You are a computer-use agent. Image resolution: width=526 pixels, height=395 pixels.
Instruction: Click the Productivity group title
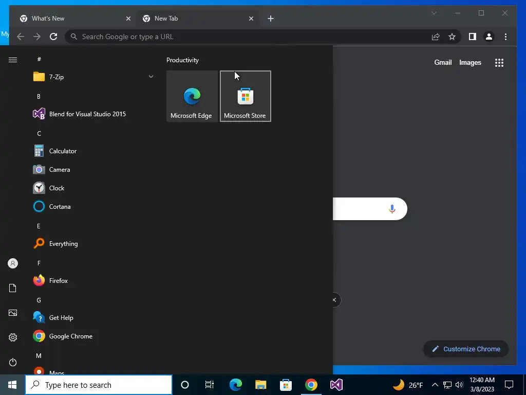182,60
